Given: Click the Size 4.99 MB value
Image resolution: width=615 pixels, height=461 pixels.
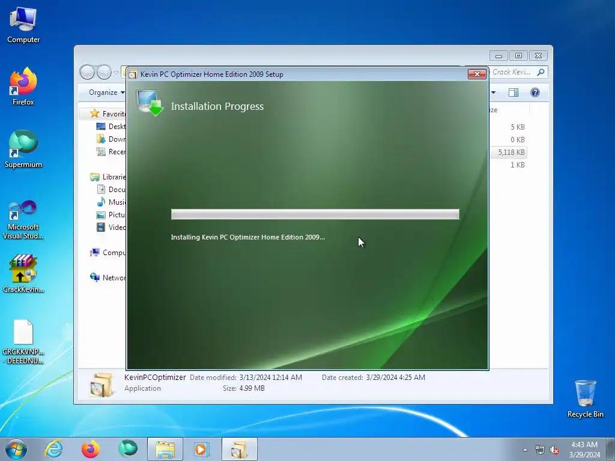Looking at the screenshot, I should 252,388.
